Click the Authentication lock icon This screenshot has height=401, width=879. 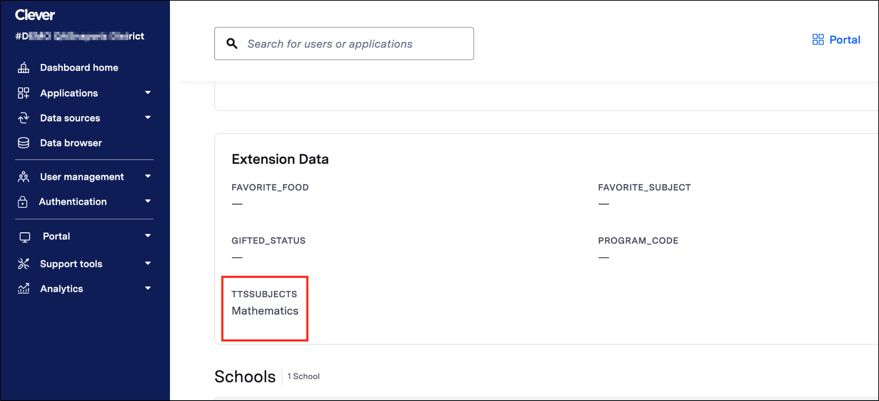coord(23,202)
